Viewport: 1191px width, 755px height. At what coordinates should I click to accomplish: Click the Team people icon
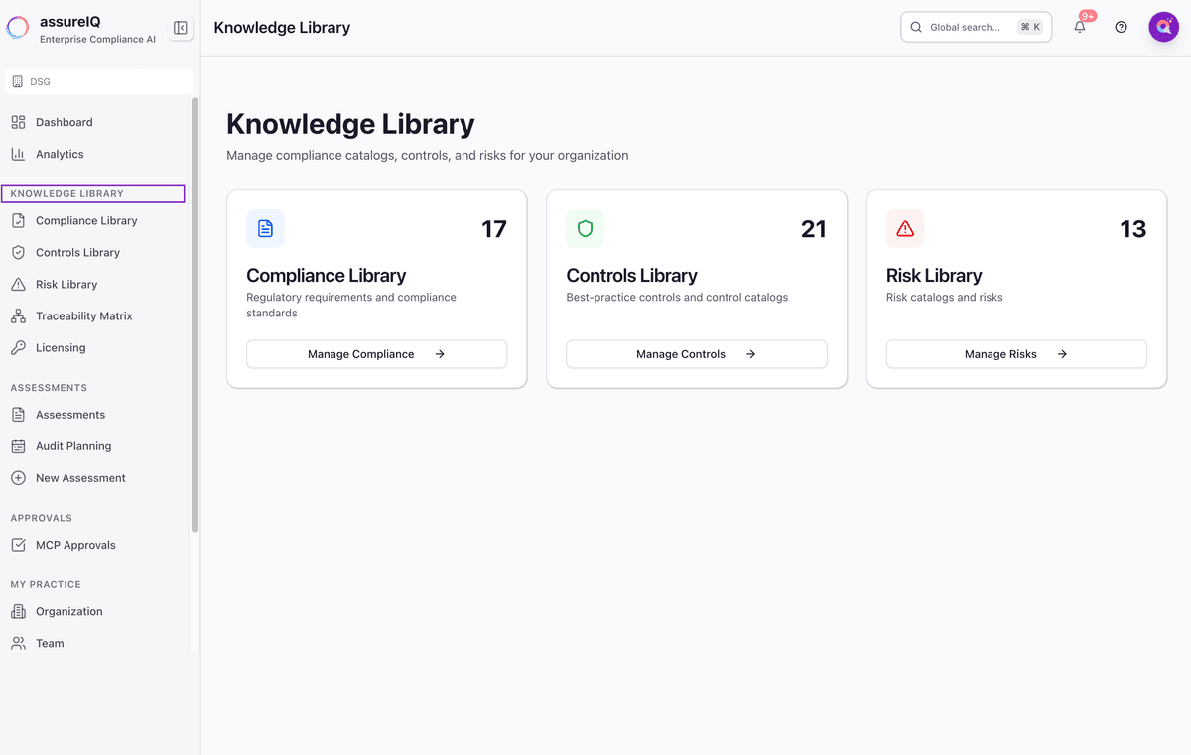coord(18,643)
